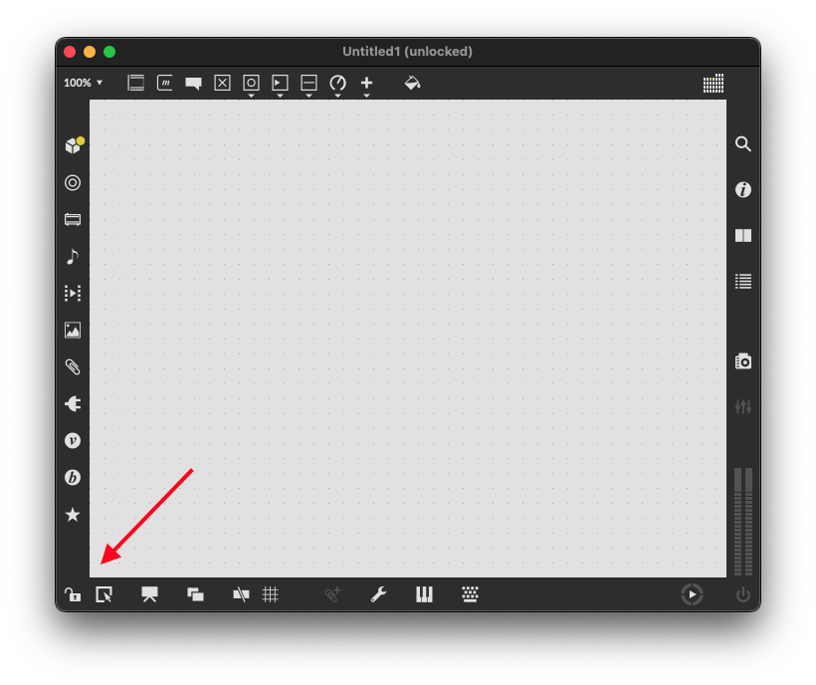The image size is (816, 685).
Task: Toggle audio on with the power button
Action: pyautogui.click(x=743, y=594)
